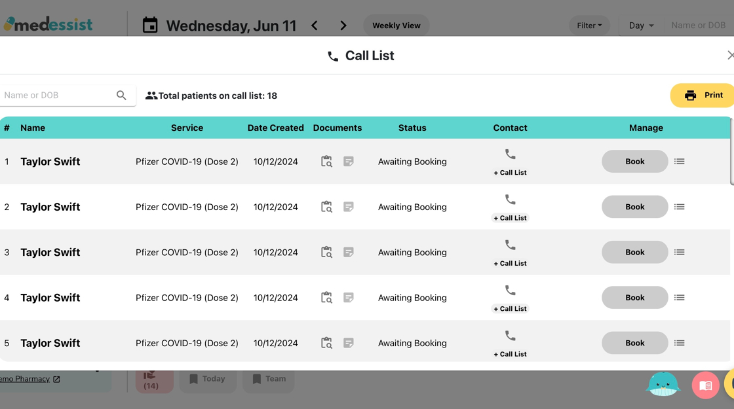This screenshot has height=409, width=734.
Task: Open the calendar date picker icon
Action: [150, 26]
